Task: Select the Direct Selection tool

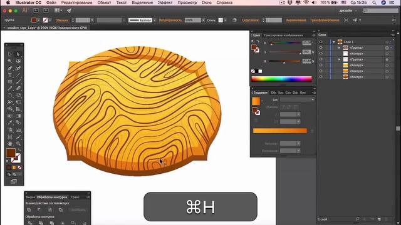Action: [x=18, y=54]
